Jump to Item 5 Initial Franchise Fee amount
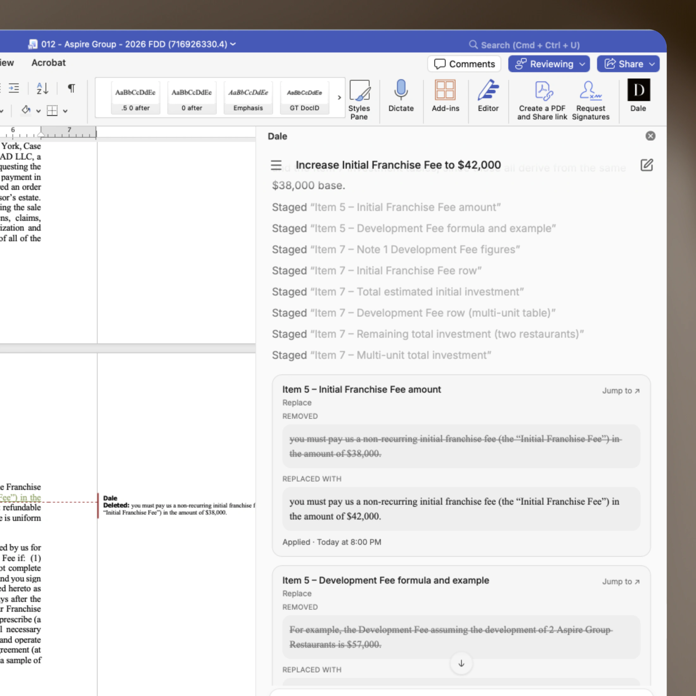Screen dimensions: 696x696 pos(621,390)
